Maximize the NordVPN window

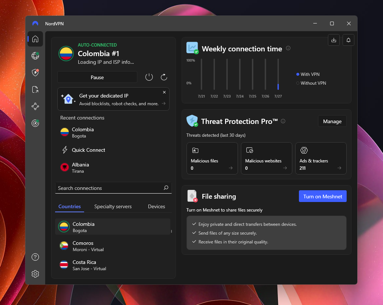(332, 23)
